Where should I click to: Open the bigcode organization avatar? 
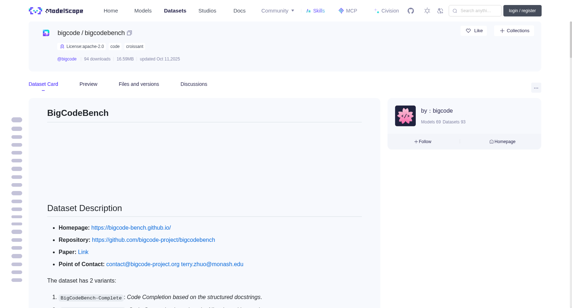[x=405, y=116]
